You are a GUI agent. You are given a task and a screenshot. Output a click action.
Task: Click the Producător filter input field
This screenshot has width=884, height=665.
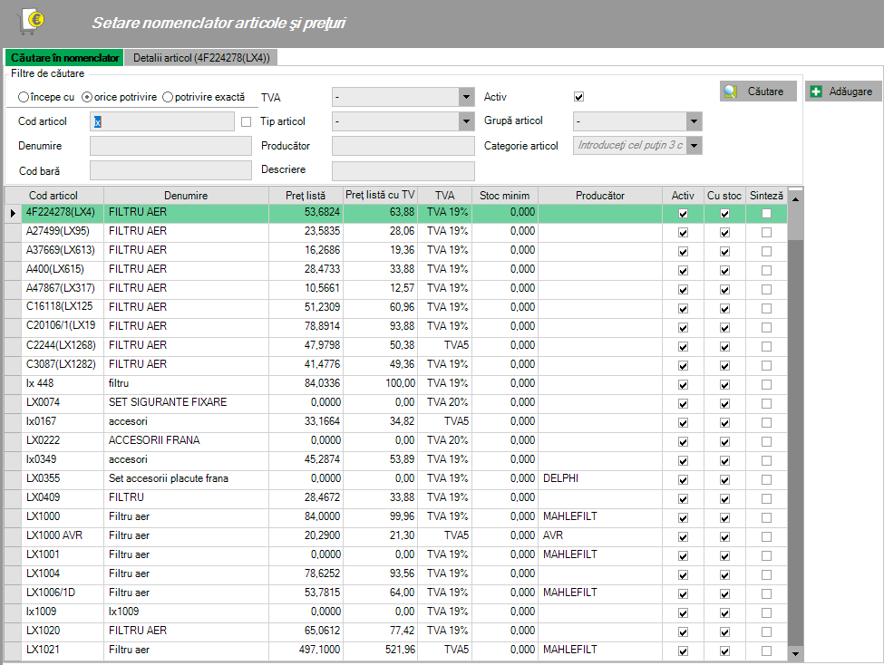click(403, 145)
